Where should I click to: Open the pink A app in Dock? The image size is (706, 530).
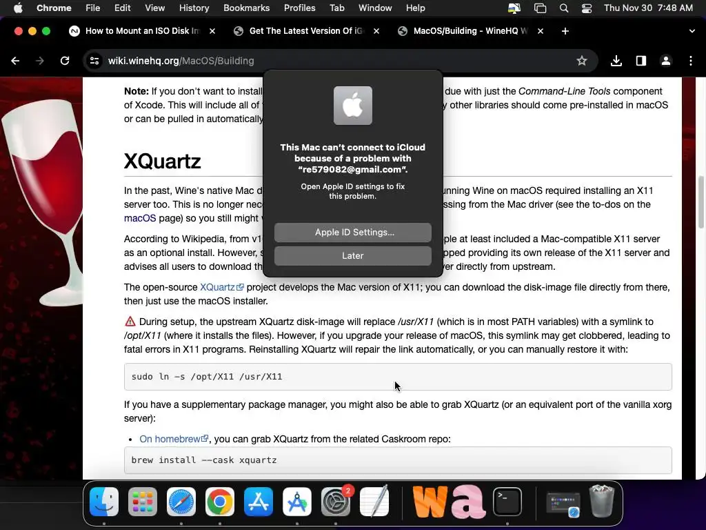pyautogui.click(x=468, y=502)
